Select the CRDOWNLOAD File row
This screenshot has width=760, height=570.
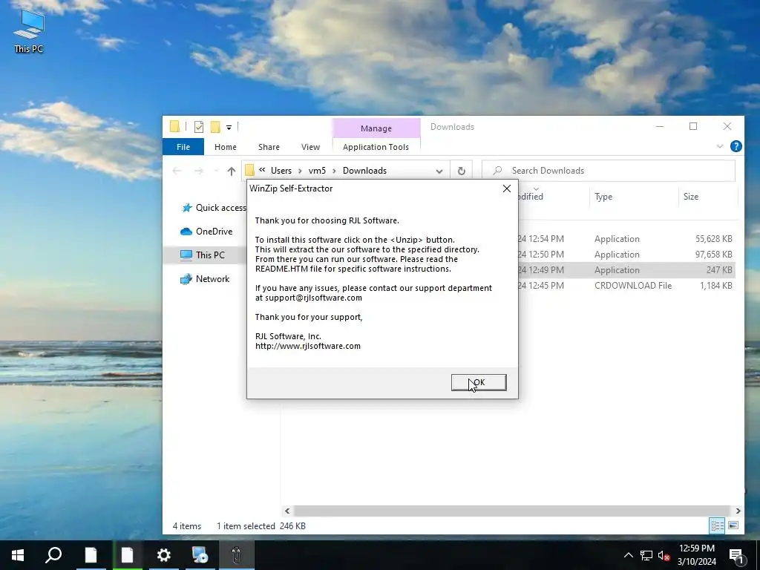click(626, 286)
